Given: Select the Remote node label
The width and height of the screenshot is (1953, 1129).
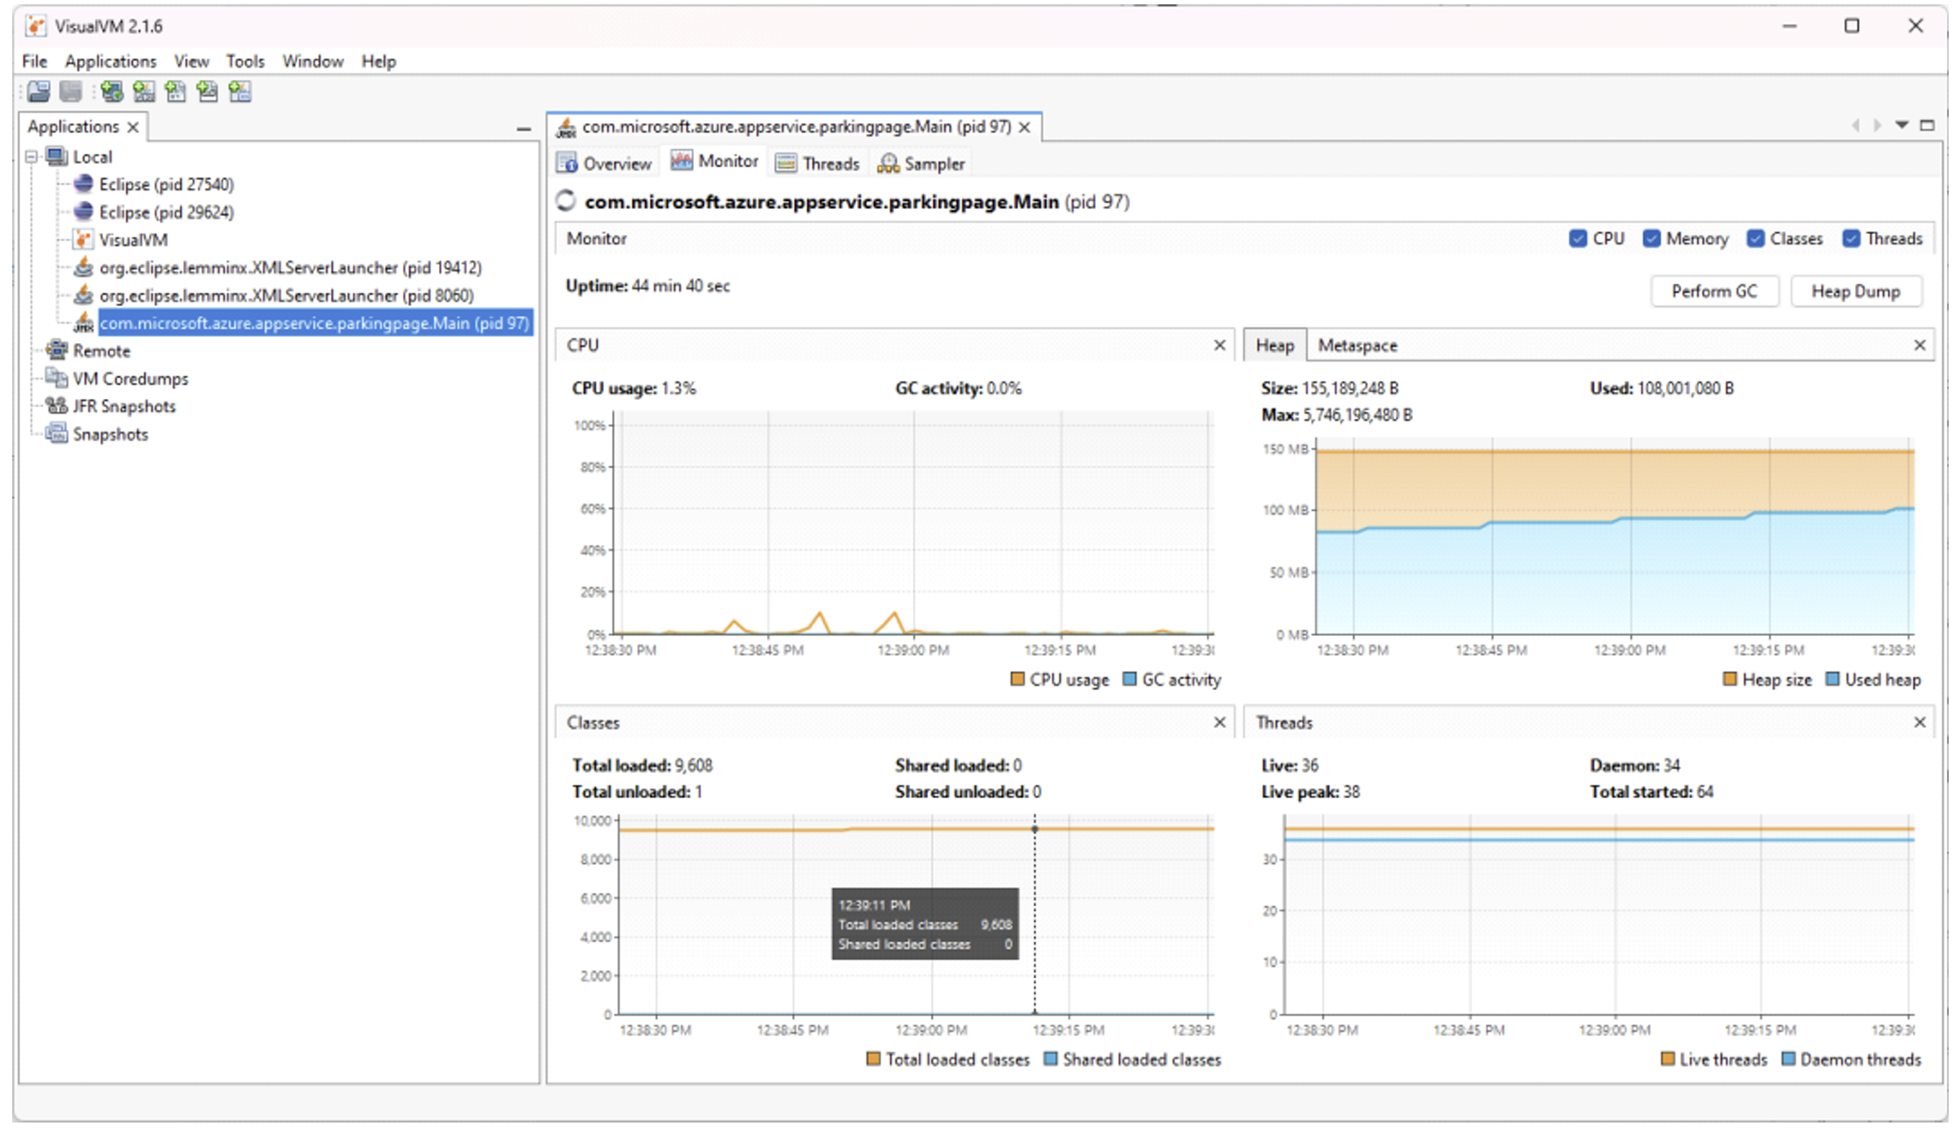Looking at the screenshot, I should click(102, 350).
